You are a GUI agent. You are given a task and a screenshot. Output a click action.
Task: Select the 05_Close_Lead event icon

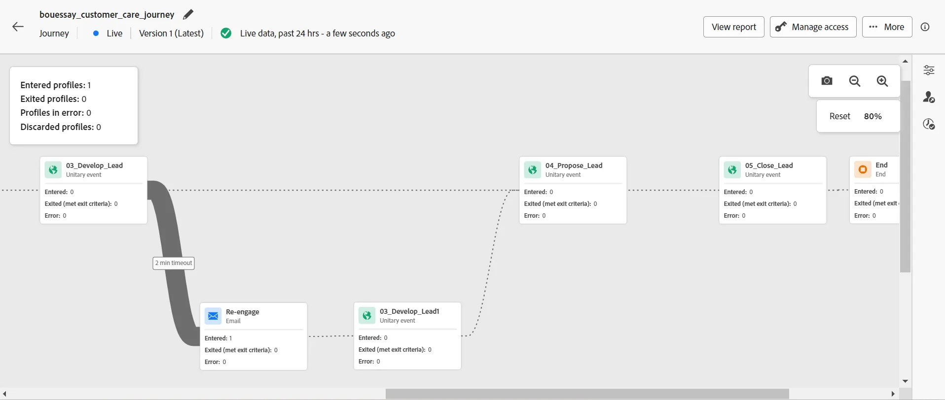[732, 170]
